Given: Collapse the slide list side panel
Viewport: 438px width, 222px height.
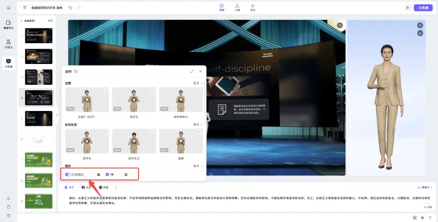Looking at the screenshot, I should coord(57,115).
